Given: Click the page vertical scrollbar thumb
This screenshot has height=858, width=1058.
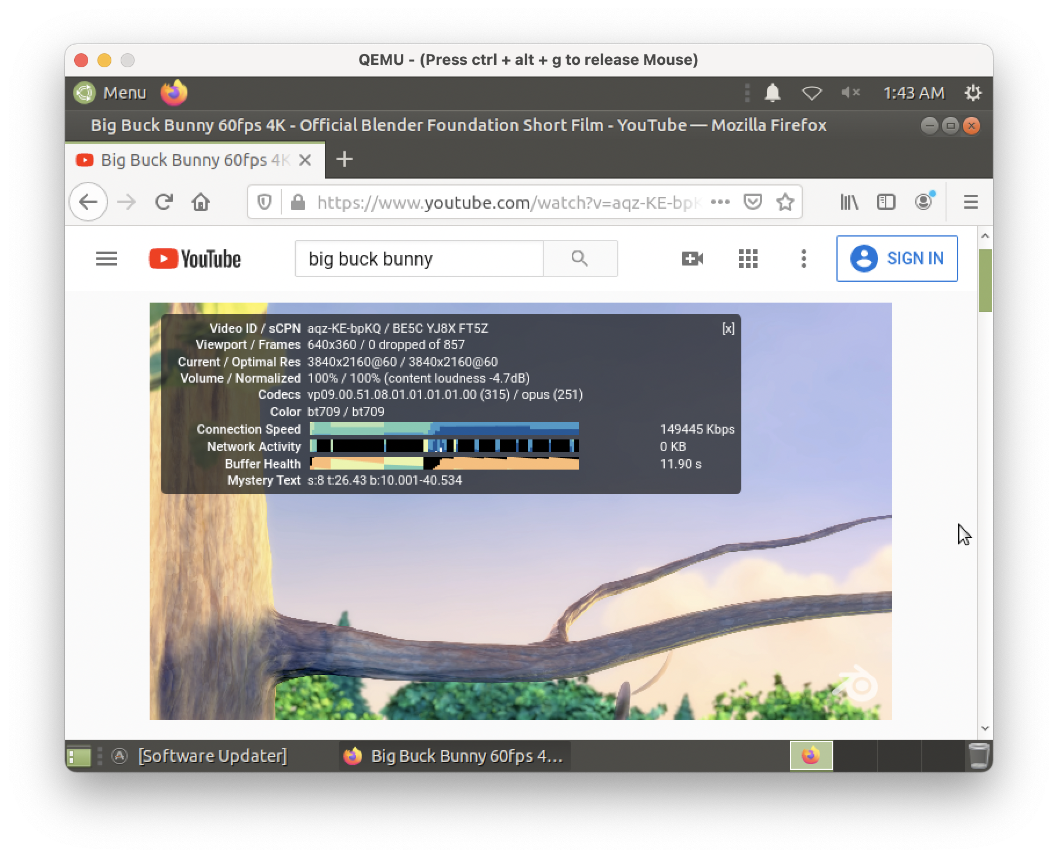Looking at the screenshot, I should [985, 281].
